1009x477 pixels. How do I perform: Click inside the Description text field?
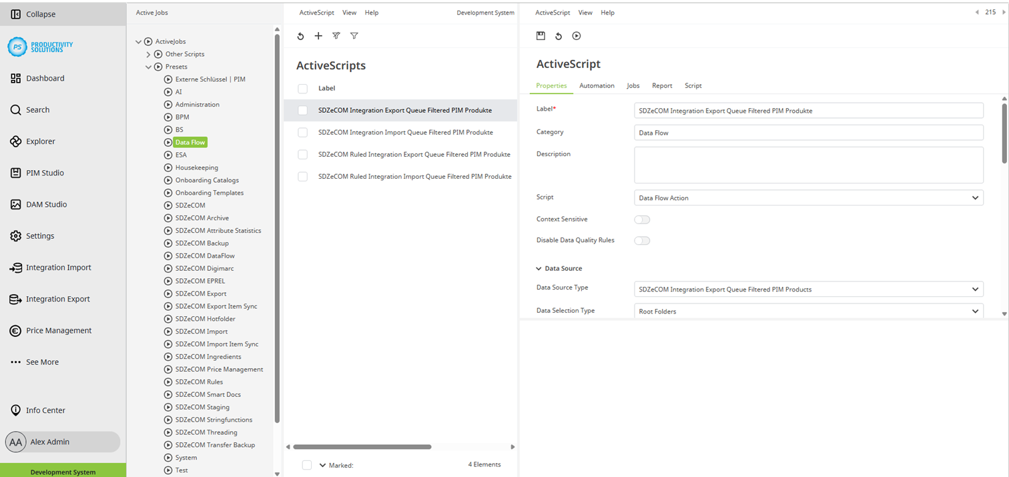(808, 165)
